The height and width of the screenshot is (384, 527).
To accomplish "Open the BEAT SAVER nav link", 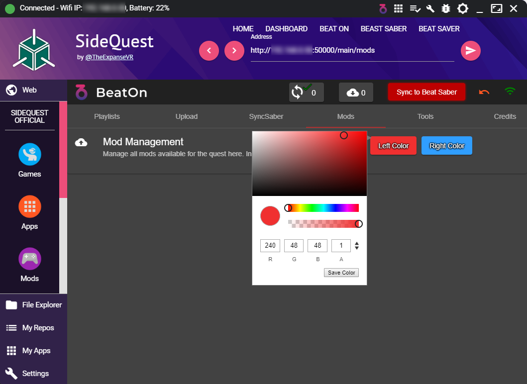I will point(439,29).
